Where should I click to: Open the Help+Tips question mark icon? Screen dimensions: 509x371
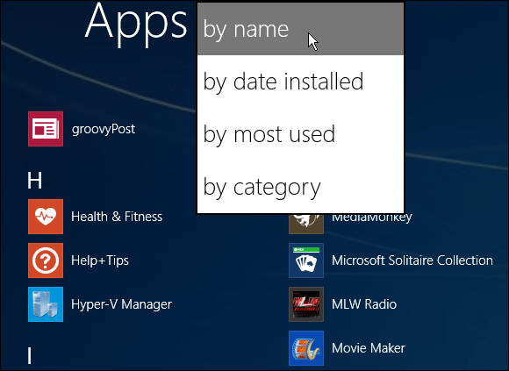[46, 260]
